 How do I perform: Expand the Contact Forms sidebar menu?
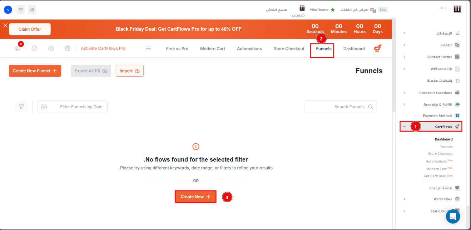coord(404,57)
